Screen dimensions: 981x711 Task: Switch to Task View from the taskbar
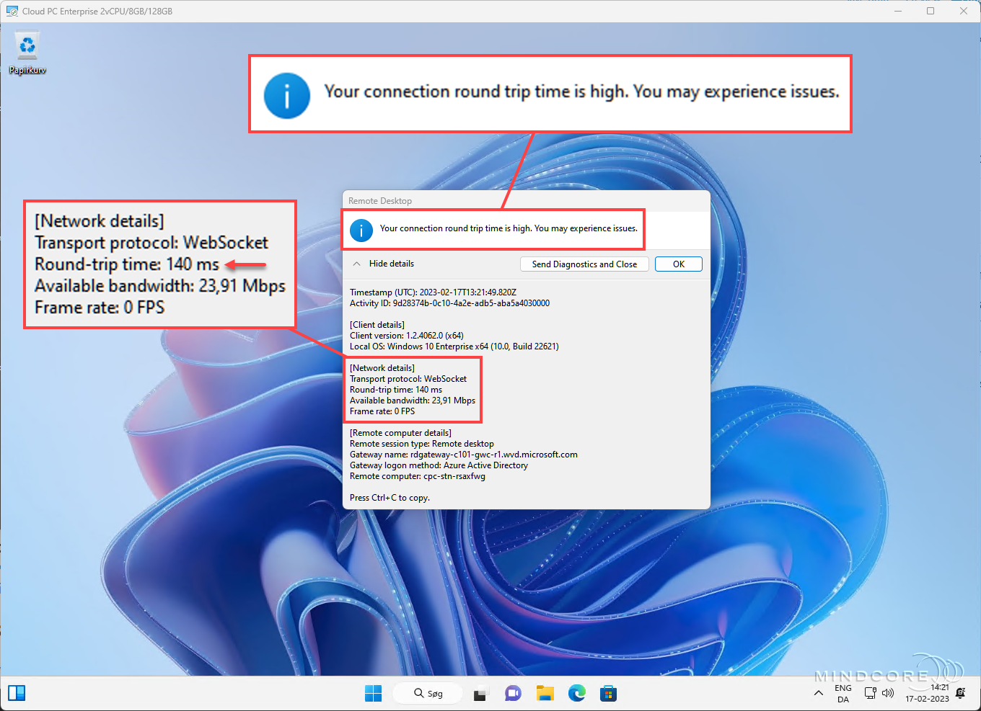coord(480,693)
